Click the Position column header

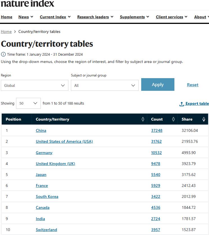(14, 119)
